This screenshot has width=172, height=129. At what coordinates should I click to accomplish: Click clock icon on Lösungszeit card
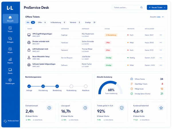85,108
